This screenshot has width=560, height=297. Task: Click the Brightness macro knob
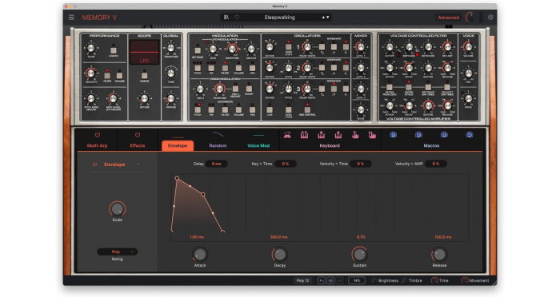point(374,280)
